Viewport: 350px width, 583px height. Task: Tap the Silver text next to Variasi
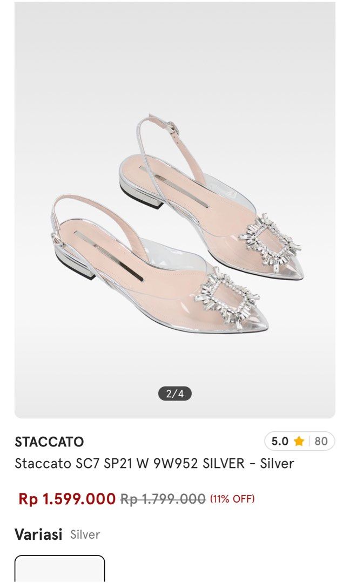coord(84,534)
